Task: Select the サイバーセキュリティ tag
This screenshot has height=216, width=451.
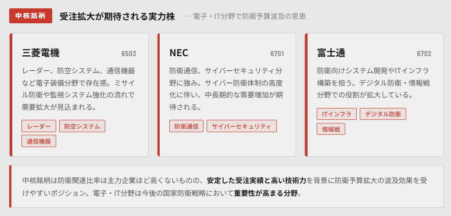Action: click(241, 126)
